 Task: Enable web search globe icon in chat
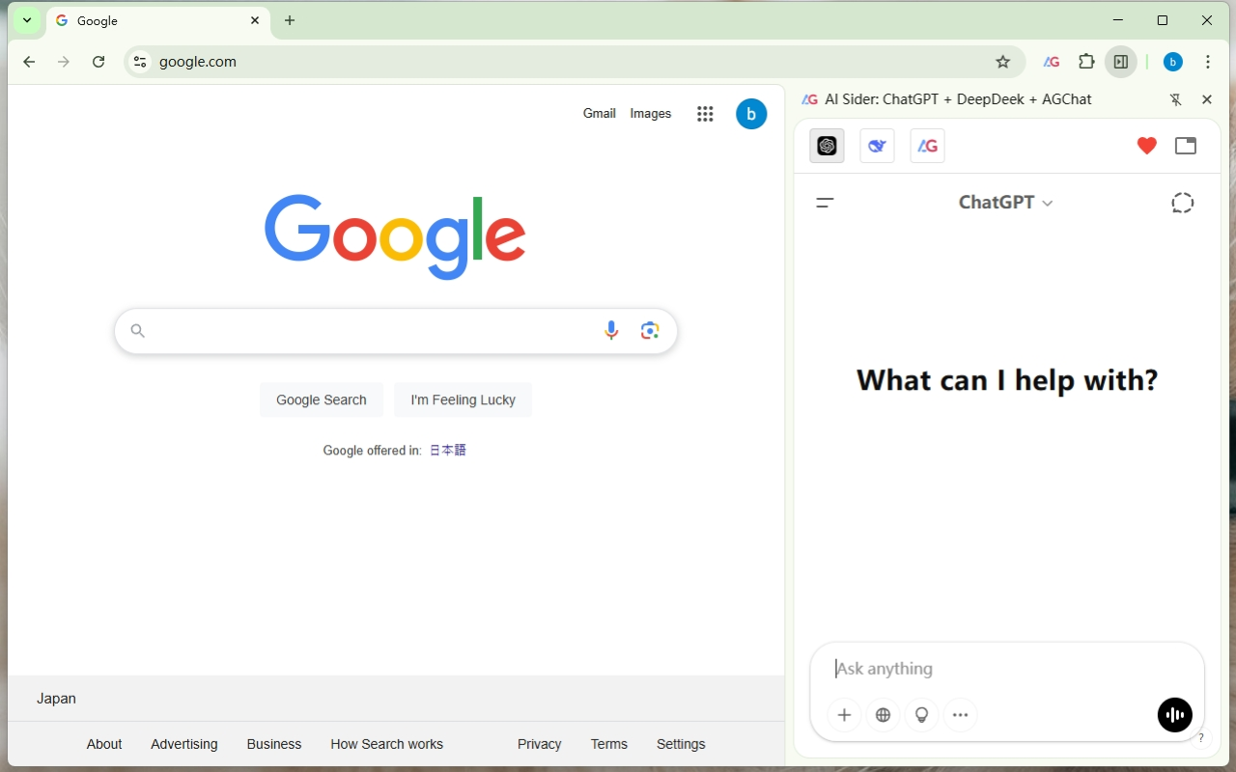[x=883, y=715]
